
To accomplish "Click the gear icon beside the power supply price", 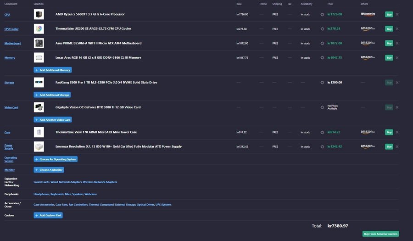I will coord(322,146).
